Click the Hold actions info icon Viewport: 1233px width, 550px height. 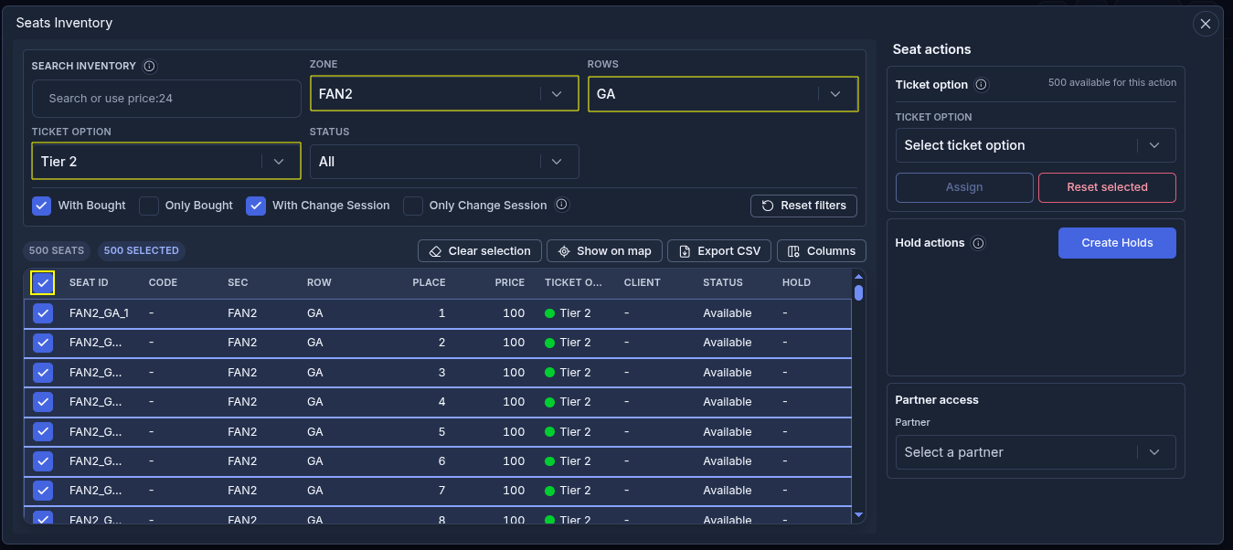978,243
